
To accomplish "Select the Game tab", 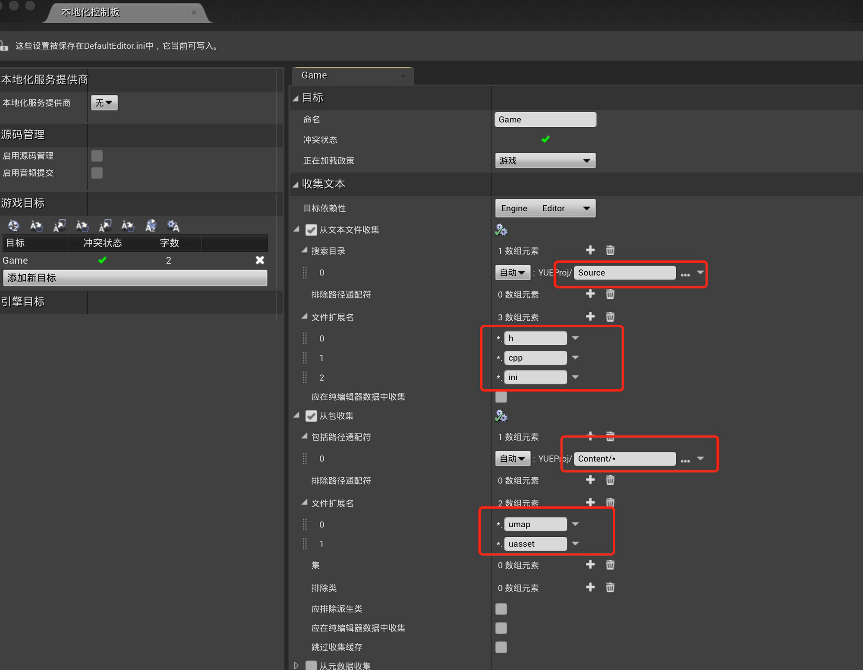I will coord(315,75).
